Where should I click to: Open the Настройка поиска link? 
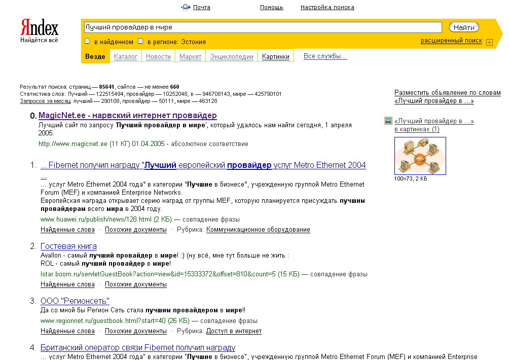pos(327,7)
